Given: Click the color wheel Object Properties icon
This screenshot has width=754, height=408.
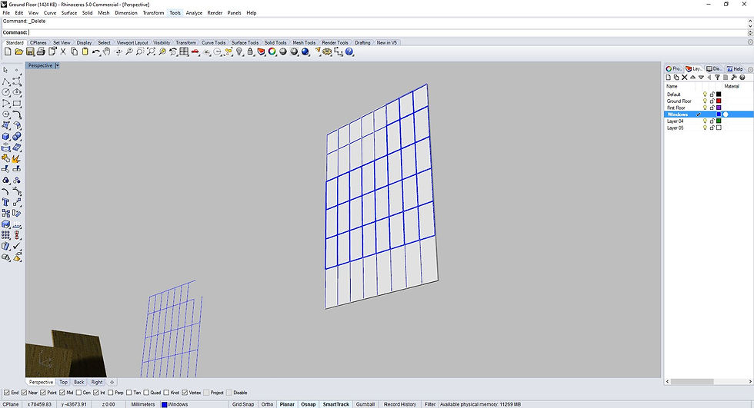Looking at the screenshot, I should tap(272, 51).
